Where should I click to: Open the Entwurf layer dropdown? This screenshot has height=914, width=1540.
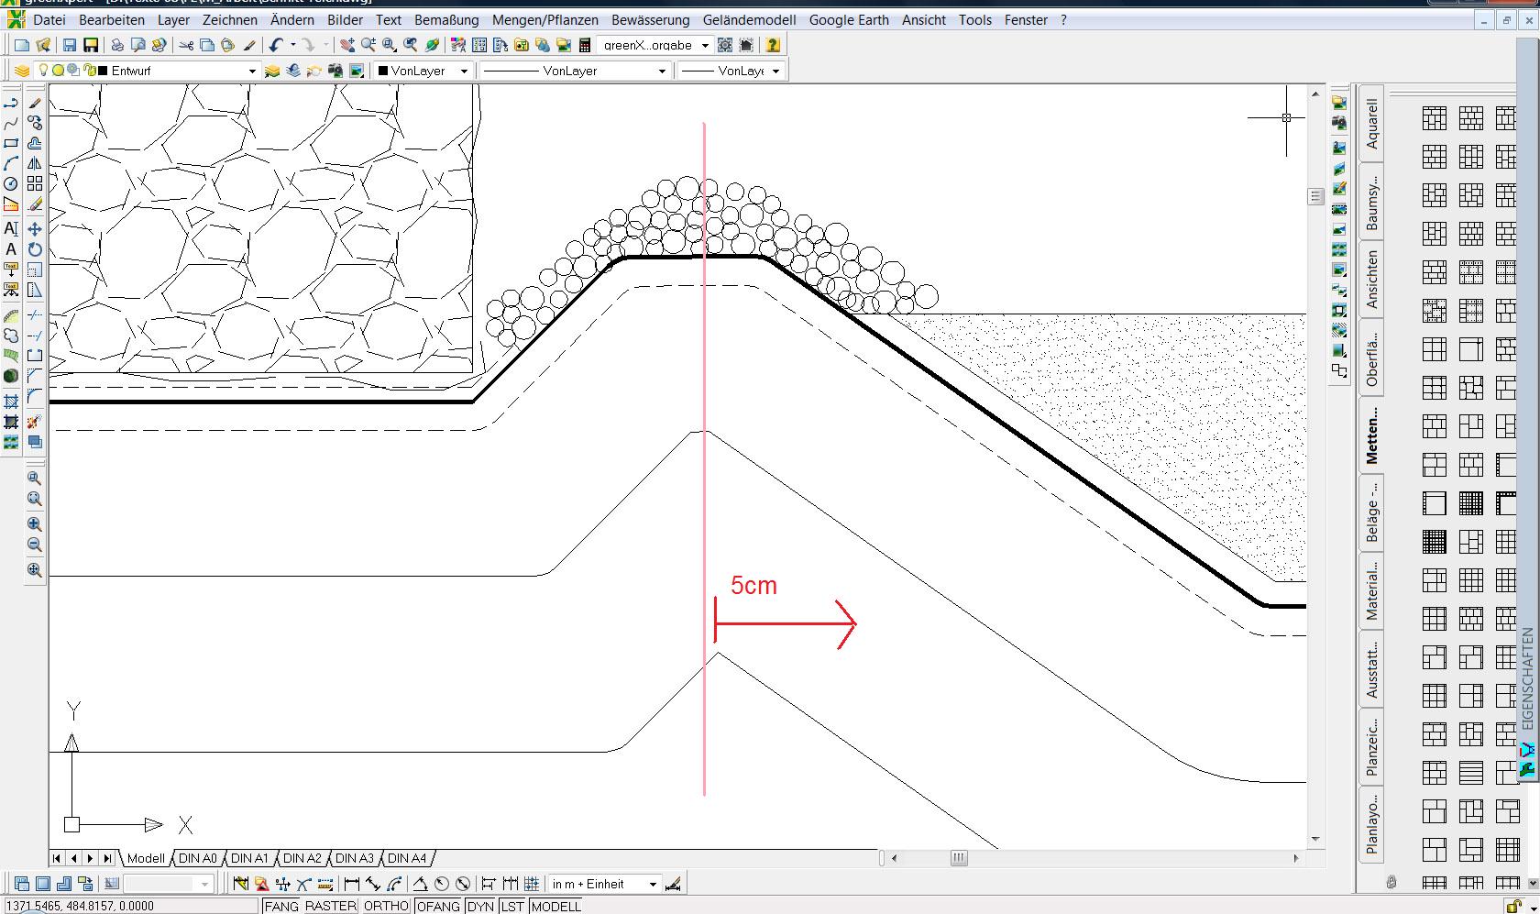[252, 71]
